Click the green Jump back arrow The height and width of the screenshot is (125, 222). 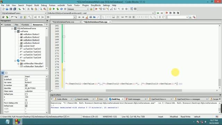click(158, 13)
